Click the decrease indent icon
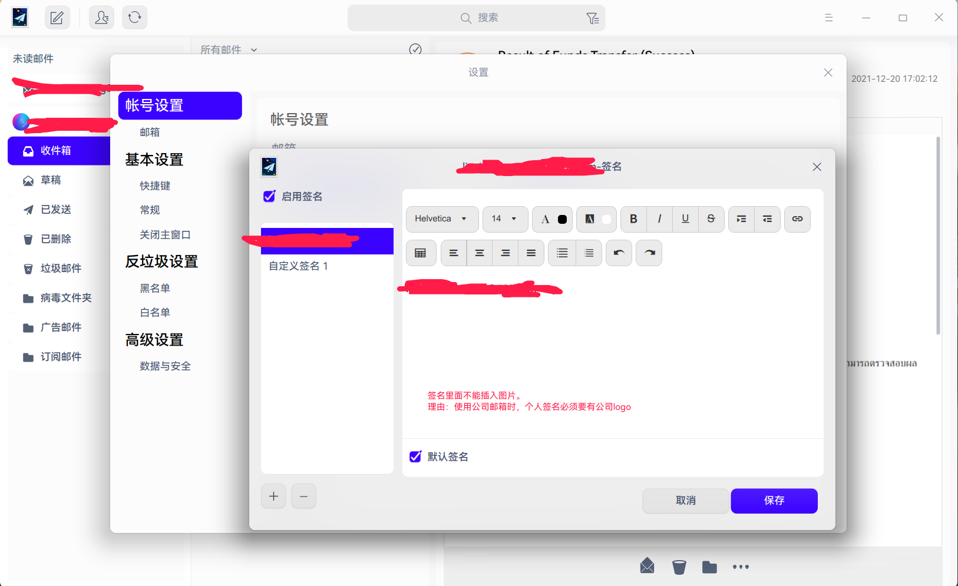 tap(767, 219)
